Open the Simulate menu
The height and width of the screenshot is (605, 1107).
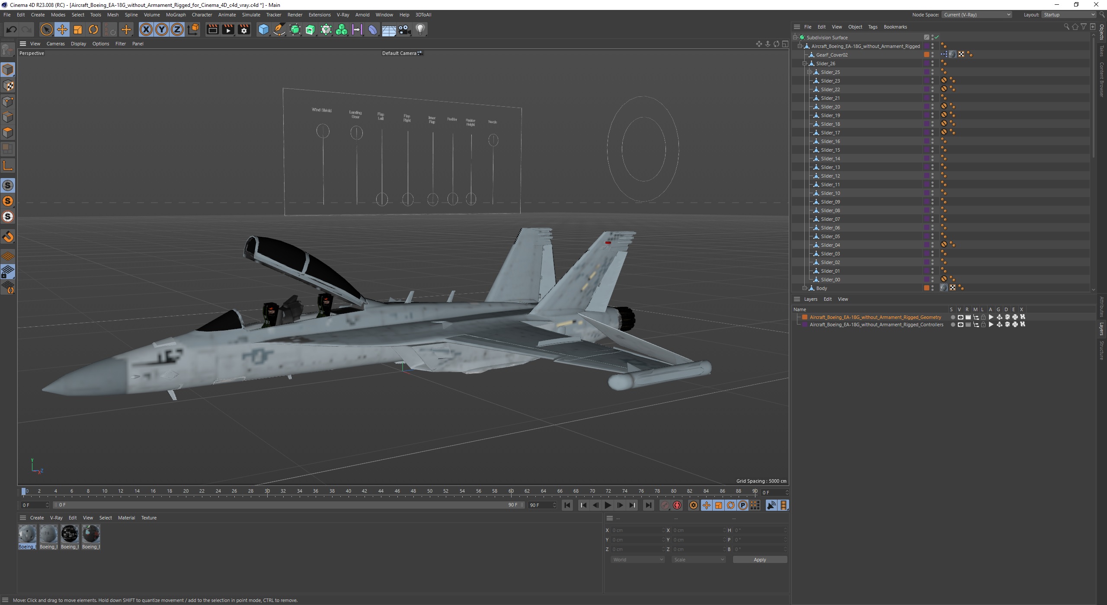[251, 15]
